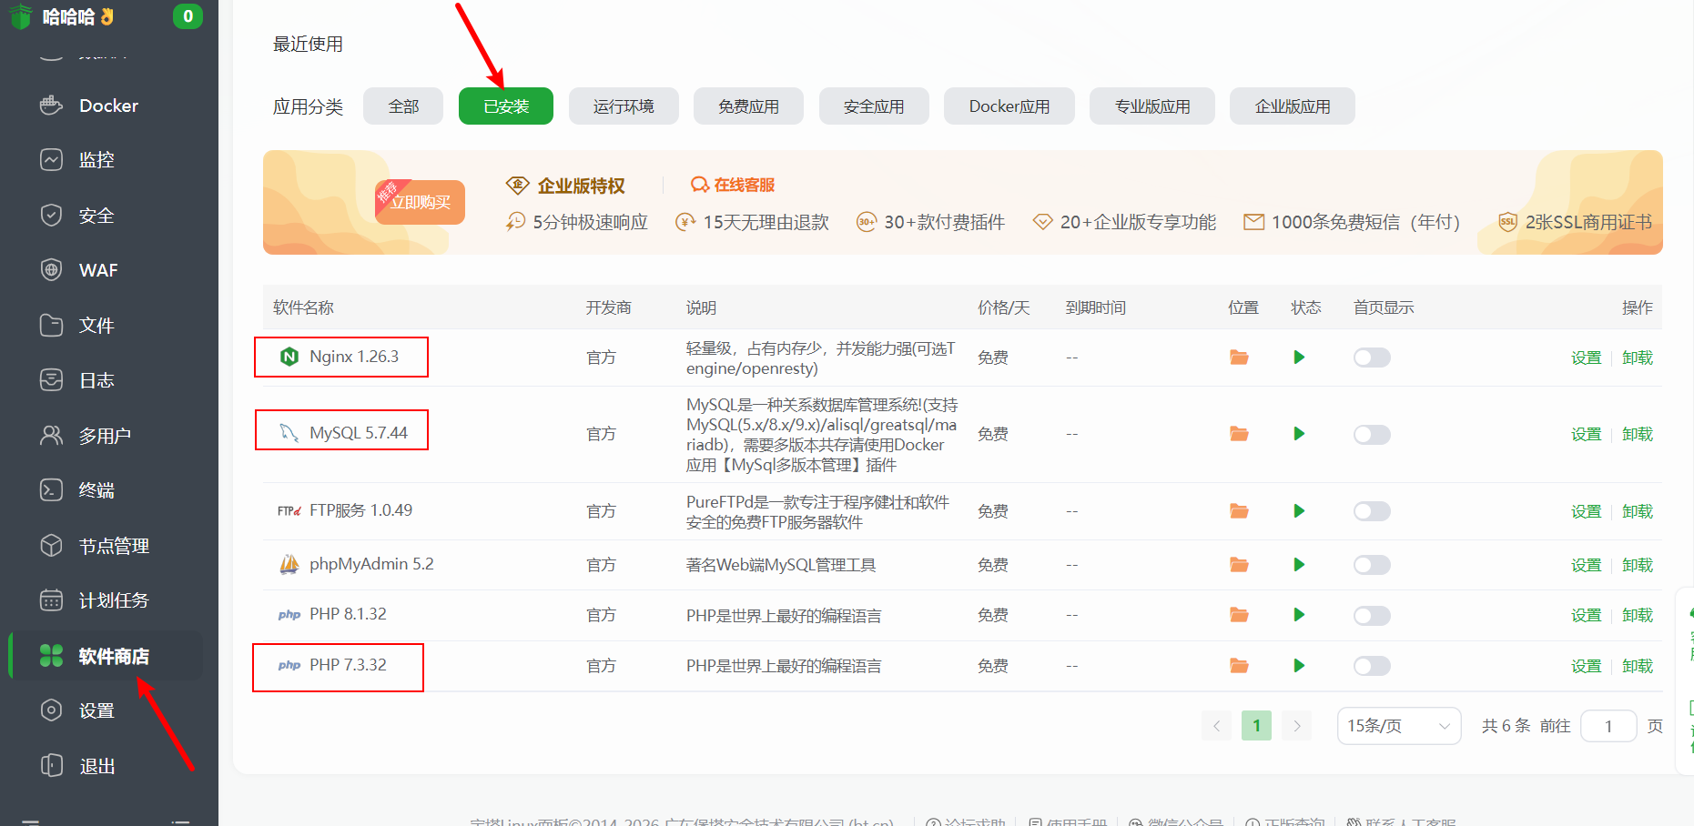Select the 已安装 category tab
Viewport: 1694px width, 826px height.
[x=506, y=106]
